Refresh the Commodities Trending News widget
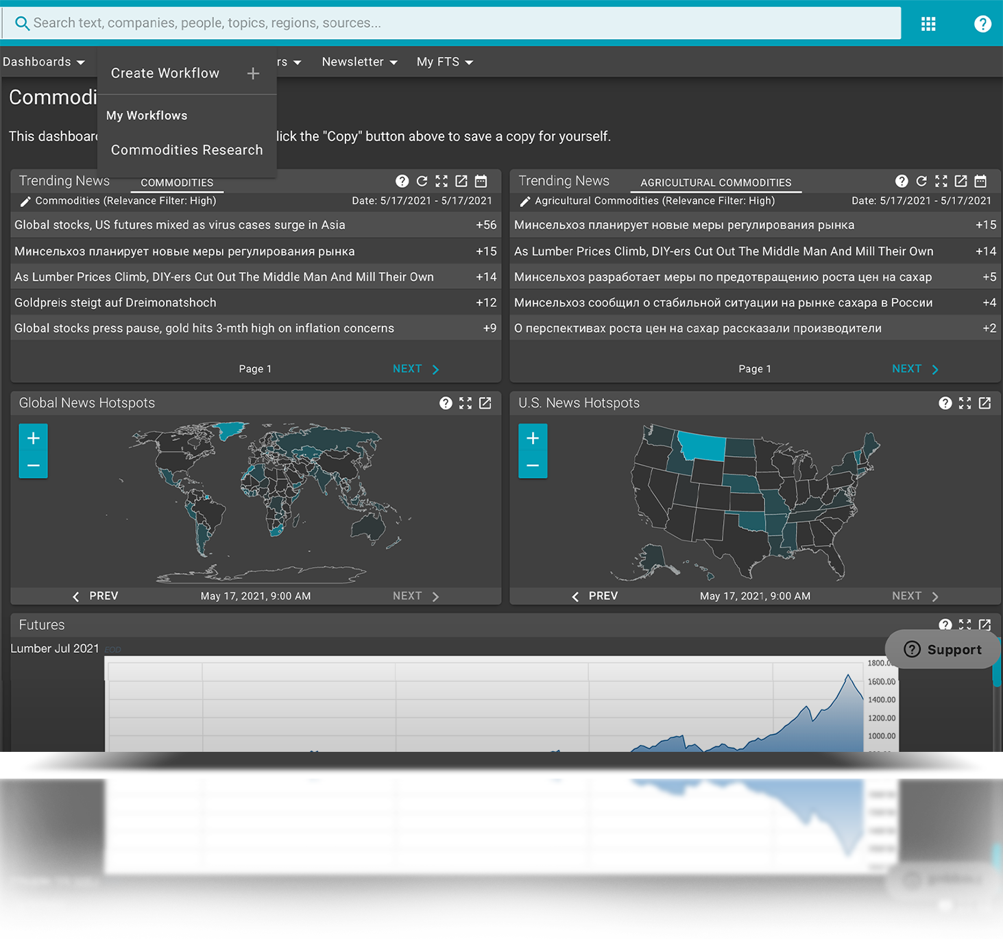 point(422,181)
